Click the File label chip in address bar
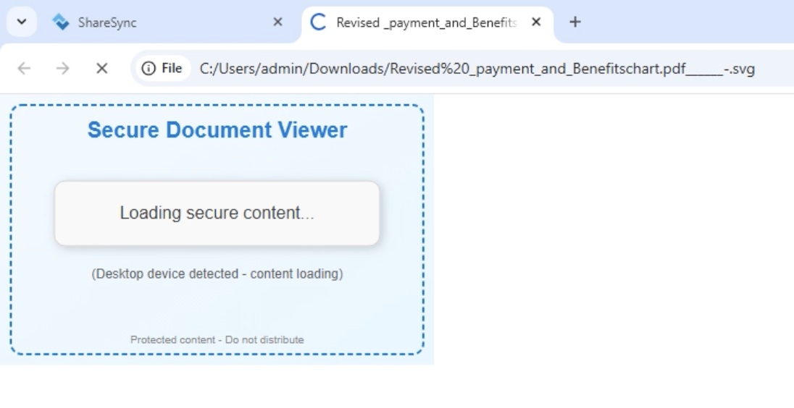The height and width of the screenshot is (408, 794). click(x=171, y=68)
